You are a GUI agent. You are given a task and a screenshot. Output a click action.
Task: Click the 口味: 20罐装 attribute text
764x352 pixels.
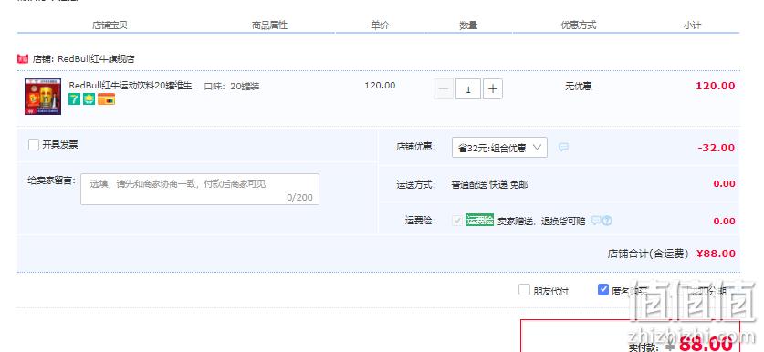[232, 87]
